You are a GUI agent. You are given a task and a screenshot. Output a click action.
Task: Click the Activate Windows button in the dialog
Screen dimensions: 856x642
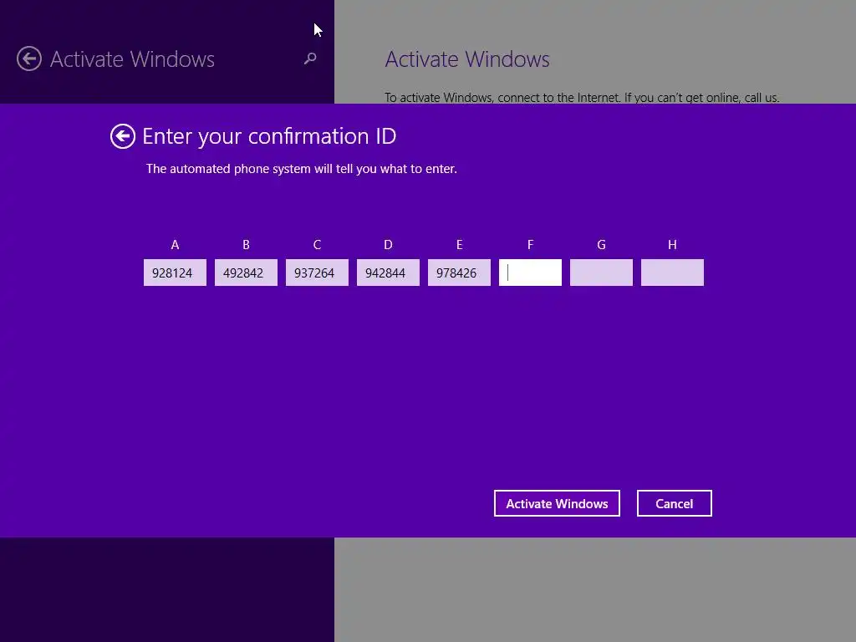557,503
